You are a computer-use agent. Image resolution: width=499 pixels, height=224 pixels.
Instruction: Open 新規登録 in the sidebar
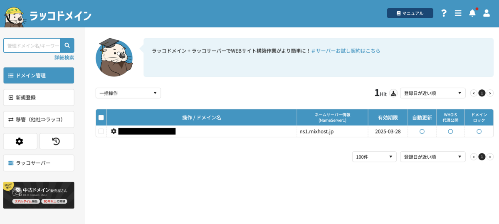[39, 97]
